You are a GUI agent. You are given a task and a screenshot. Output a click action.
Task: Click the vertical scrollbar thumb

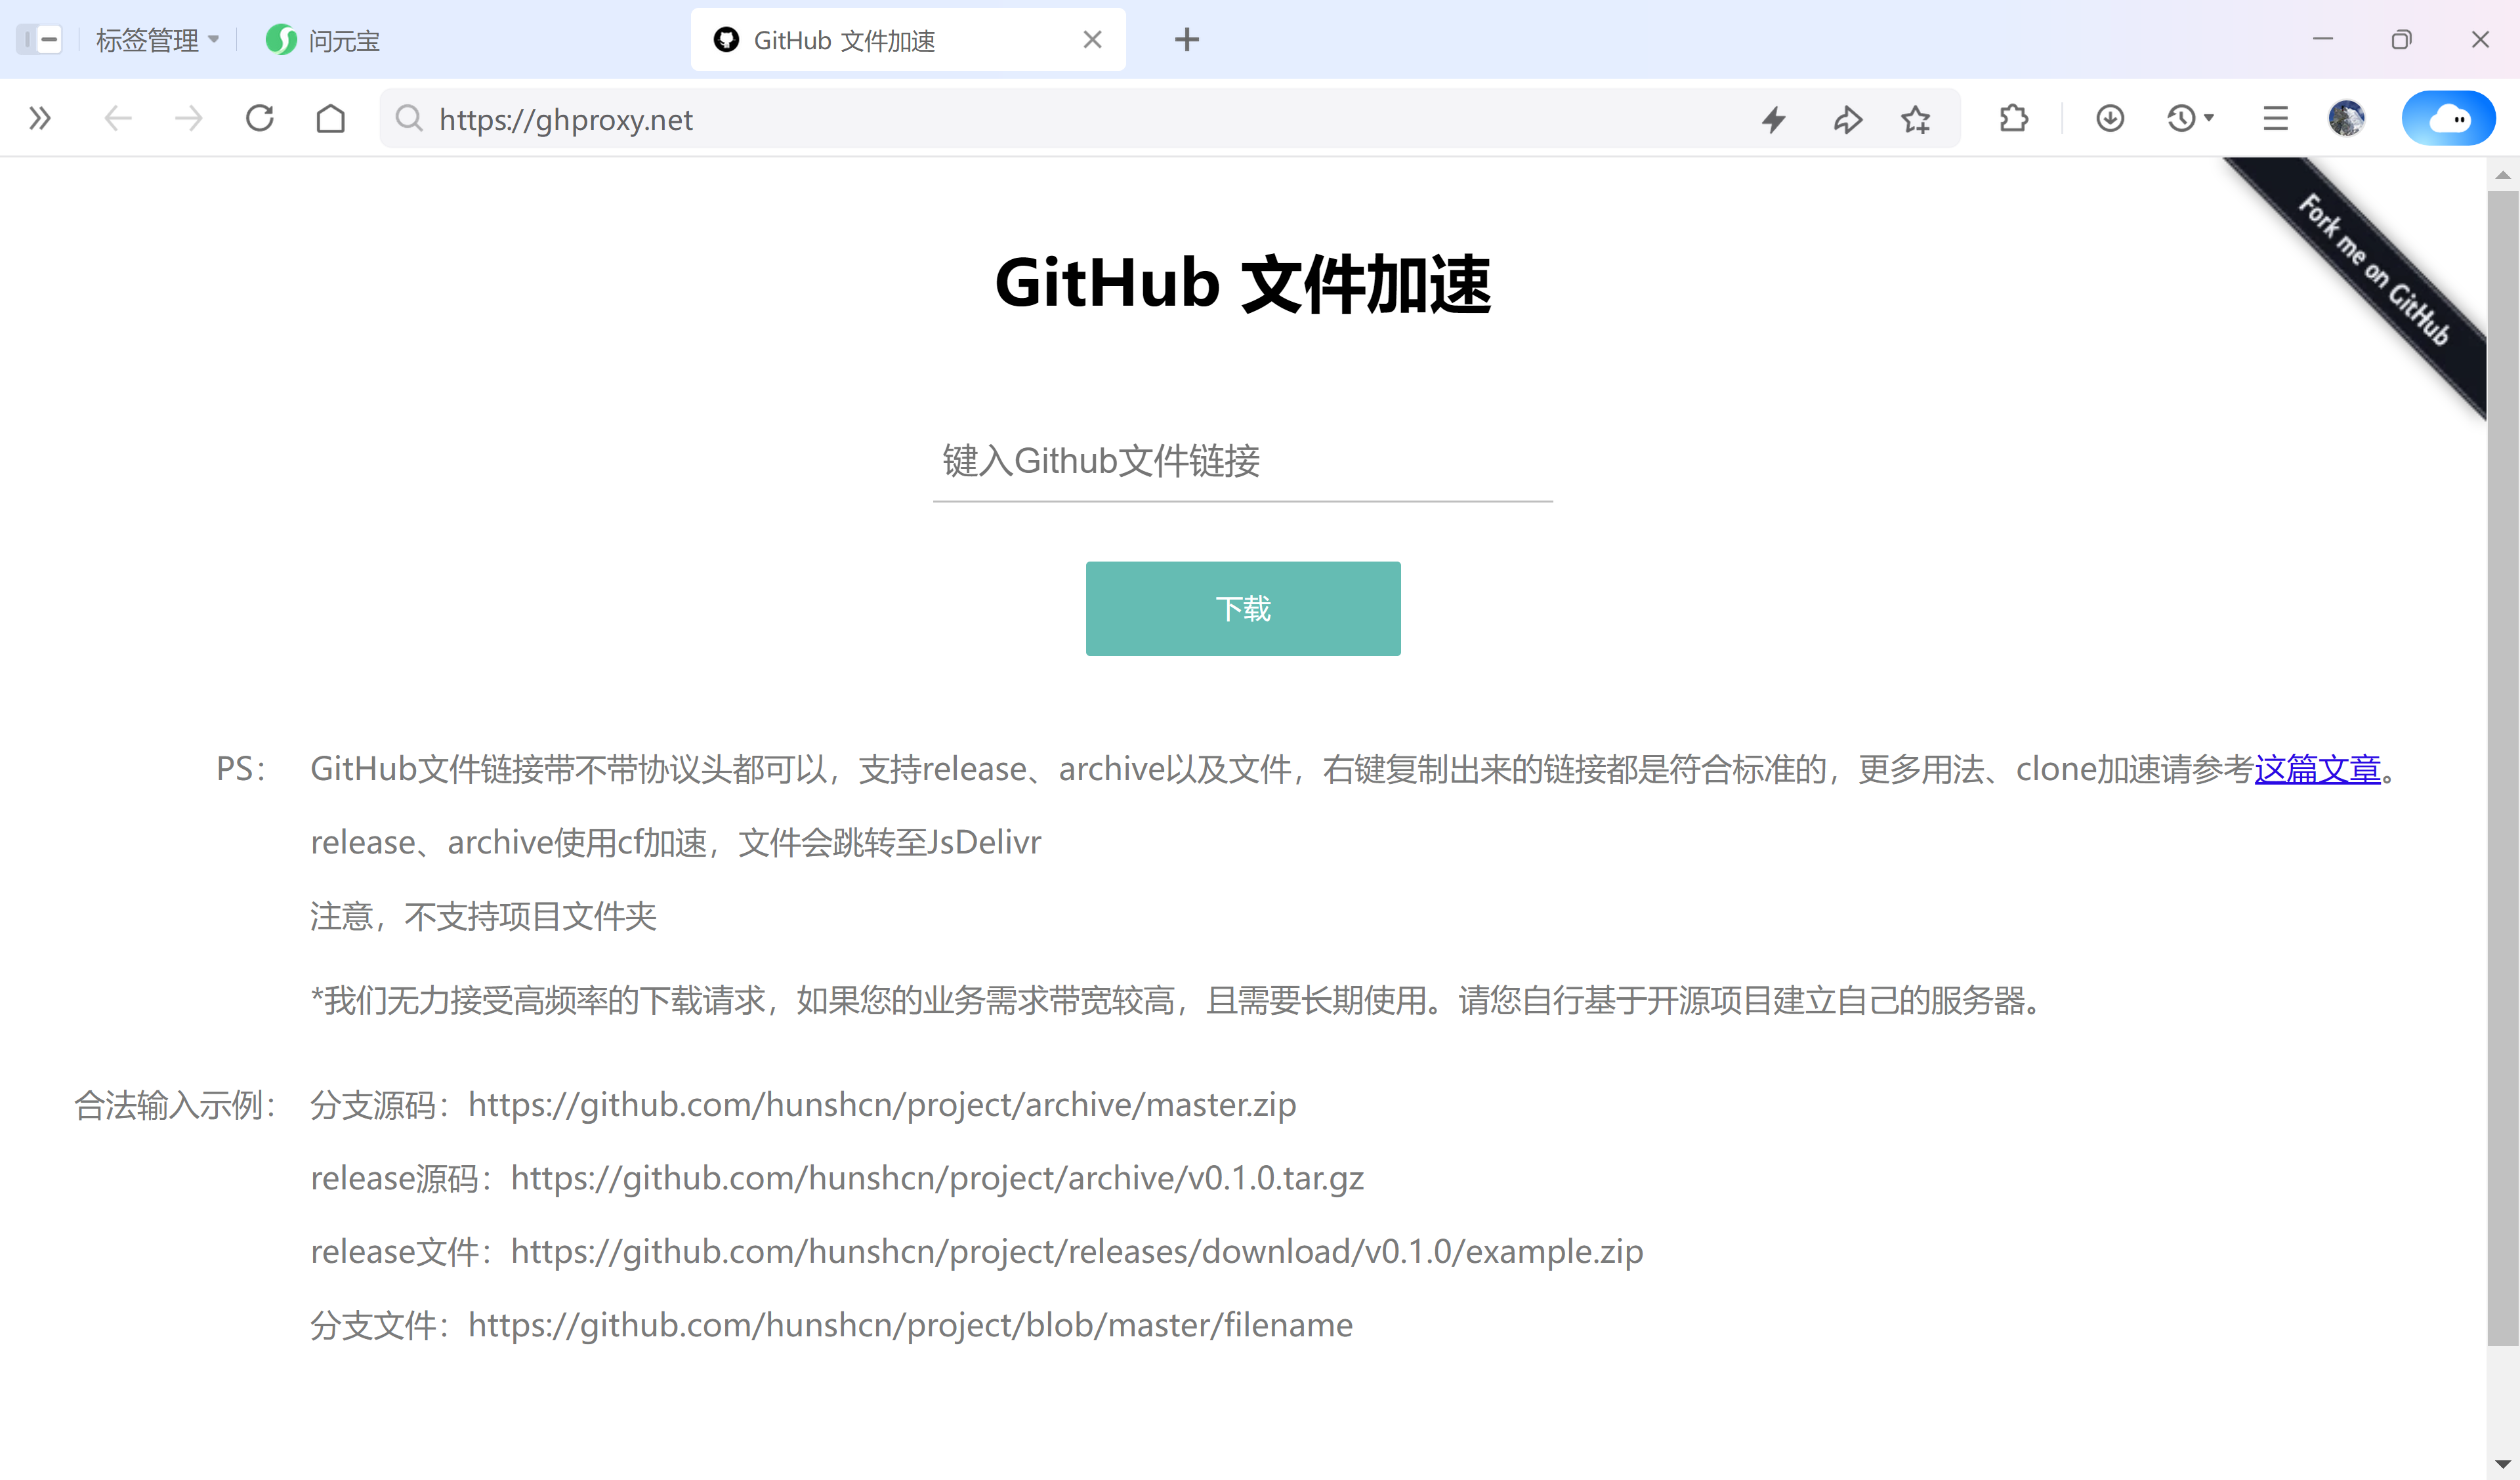point(2502,768)
